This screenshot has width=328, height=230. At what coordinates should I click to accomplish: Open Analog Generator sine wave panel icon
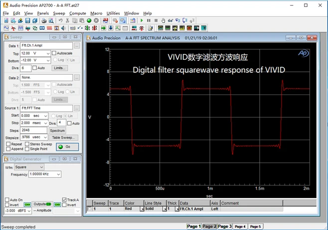pos(6,28)
